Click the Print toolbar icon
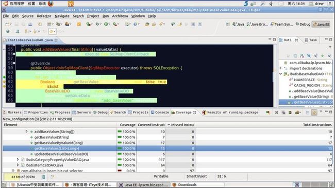Screen dimensions: 335x188 (30, 24)
